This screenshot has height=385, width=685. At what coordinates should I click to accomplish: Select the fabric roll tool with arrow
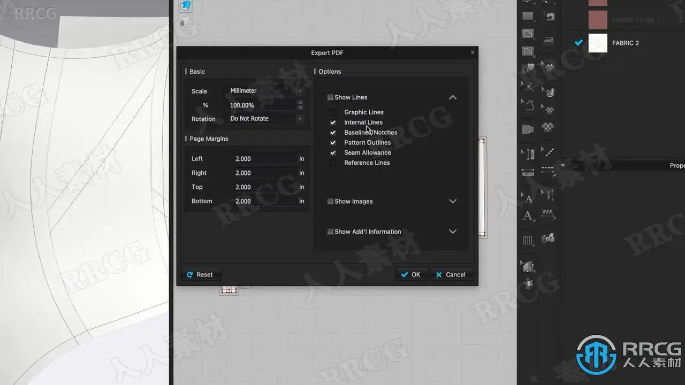point(549,92)
